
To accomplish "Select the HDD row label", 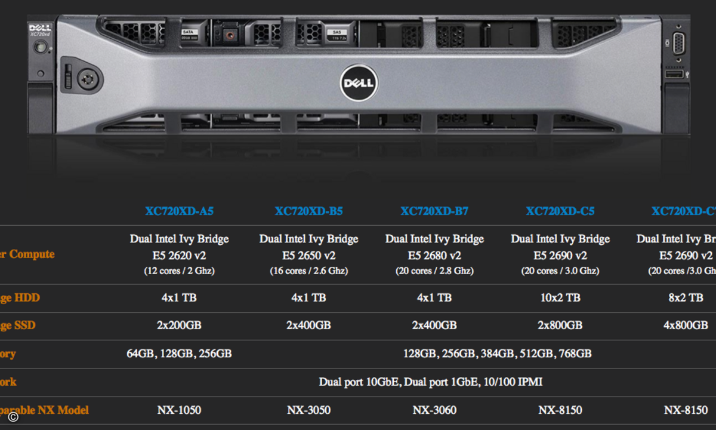I will (x=20, y=297).
